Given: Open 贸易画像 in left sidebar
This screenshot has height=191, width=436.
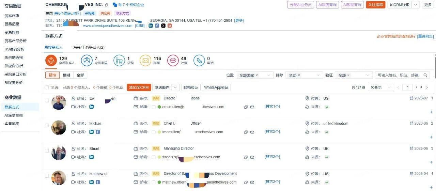Looking at the screenshot, I should pyautogui.click(x=12, y=16).
